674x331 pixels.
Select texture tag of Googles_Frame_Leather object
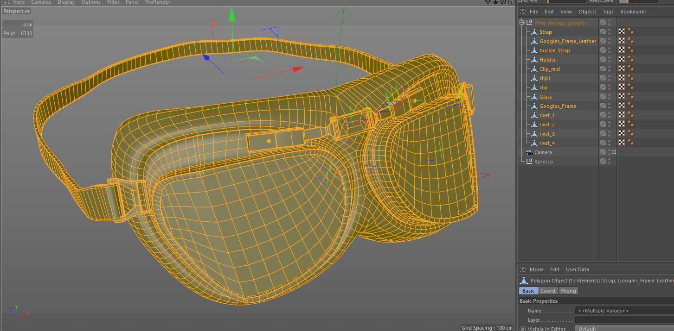pos(622,41)
